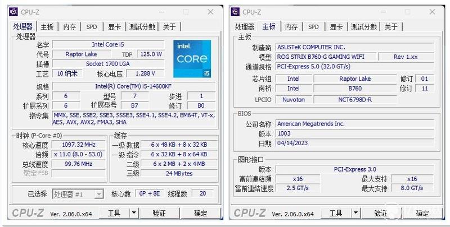Click the B760 southbridge value
This screenshot has width=450, height=227.
pyautogui.click(x=355, y=89)
